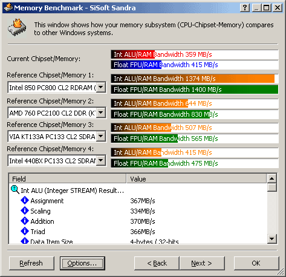The width and height of the screenshot is (286, 277).
Task: Click the info icon next to Scaling
Action: click(25, 210)
